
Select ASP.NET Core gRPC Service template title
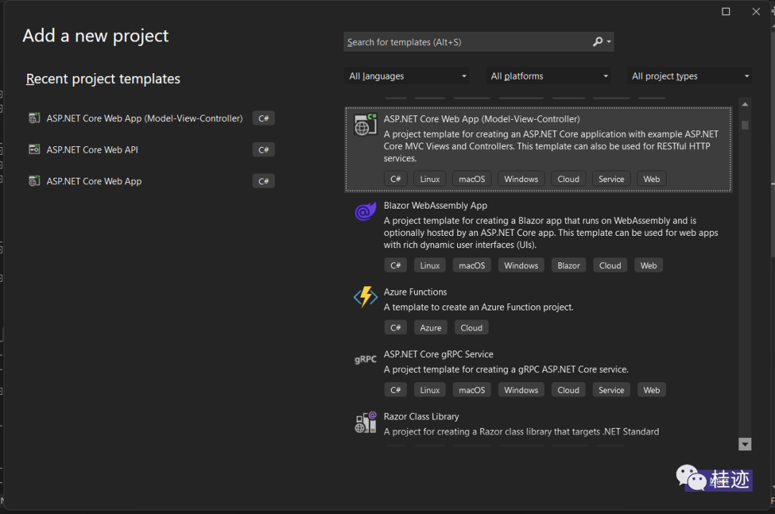pos(438,354)
